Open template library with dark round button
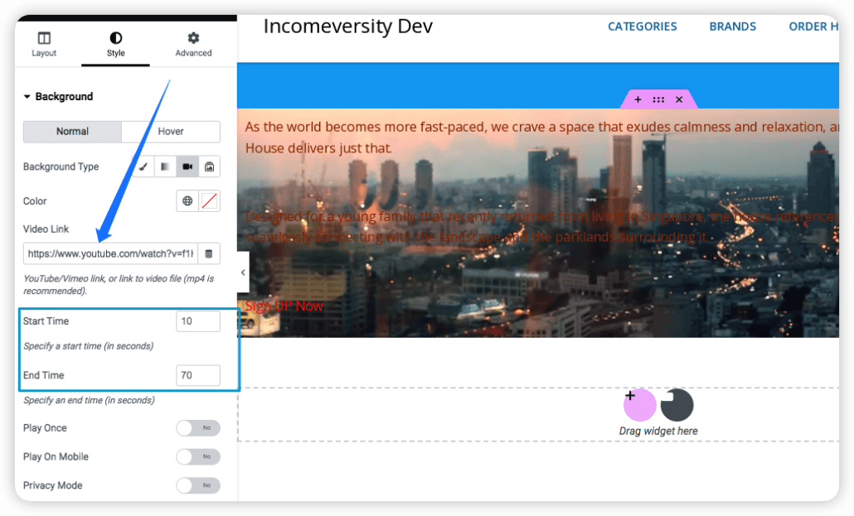 coord(677,405)
